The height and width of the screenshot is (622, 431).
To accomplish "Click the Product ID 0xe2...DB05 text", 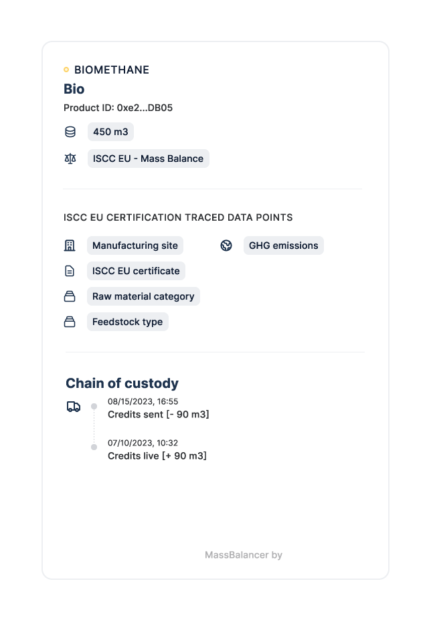I will [118, 108].
